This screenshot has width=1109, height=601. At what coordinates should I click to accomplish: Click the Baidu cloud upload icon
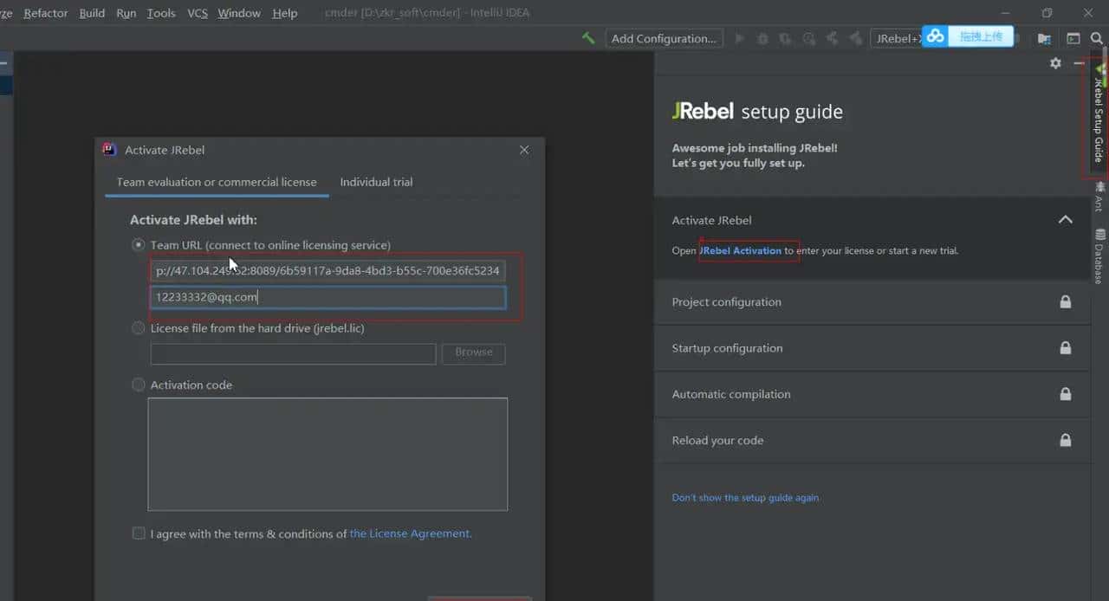(x=936, y=36)
